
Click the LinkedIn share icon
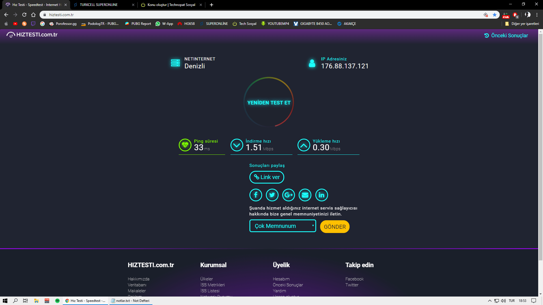pos(322,195)
